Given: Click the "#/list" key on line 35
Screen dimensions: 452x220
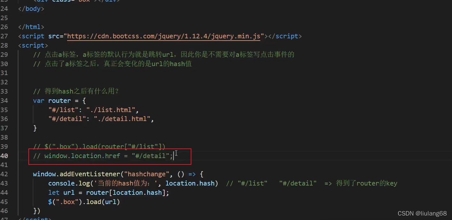Looking at the screenshot, I should 63,110.
